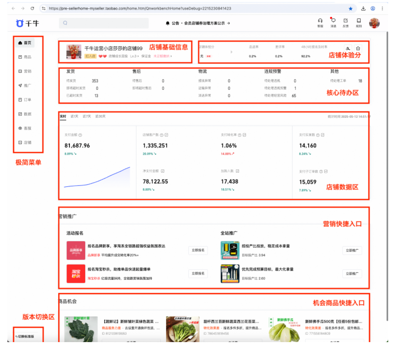Click the trend chart icon next to 支付转化率
Viewport: 399px width, 345px height.
click(244, 135)
